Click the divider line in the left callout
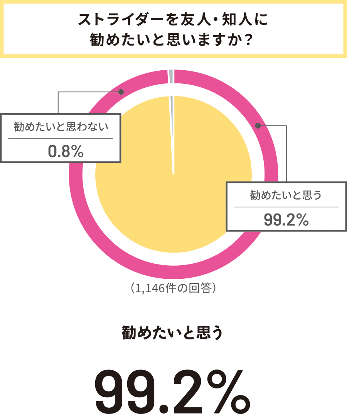 pyautogui.click(x=61, y=138)
